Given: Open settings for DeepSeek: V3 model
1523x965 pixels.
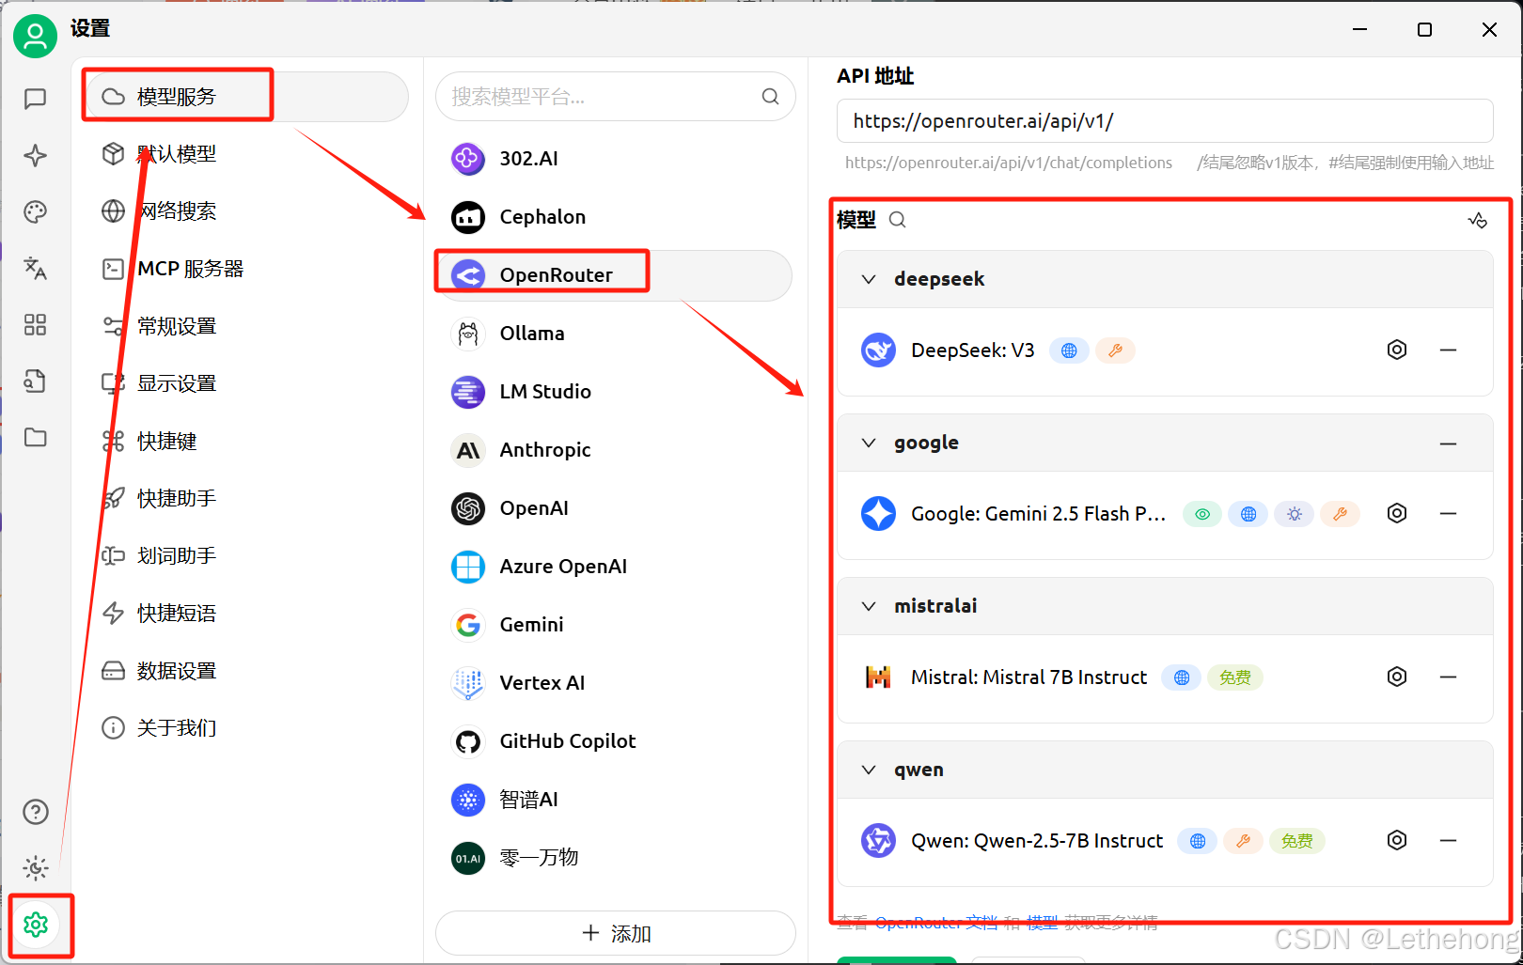Looking at the screenshot, I should point(1397,350).
